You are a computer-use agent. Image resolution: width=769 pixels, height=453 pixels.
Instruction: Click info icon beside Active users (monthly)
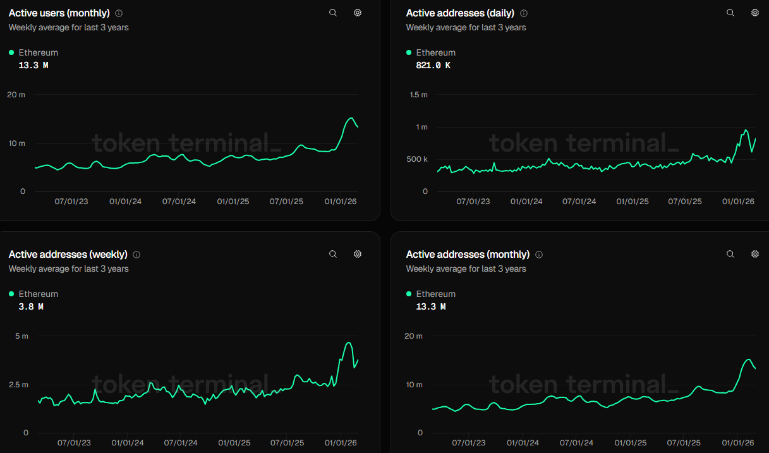point(119,13)
